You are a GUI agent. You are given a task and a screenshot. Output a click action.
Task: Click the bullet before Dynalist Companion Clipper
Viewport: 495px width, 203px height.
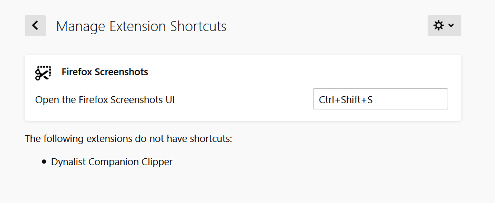pos(44,162)
